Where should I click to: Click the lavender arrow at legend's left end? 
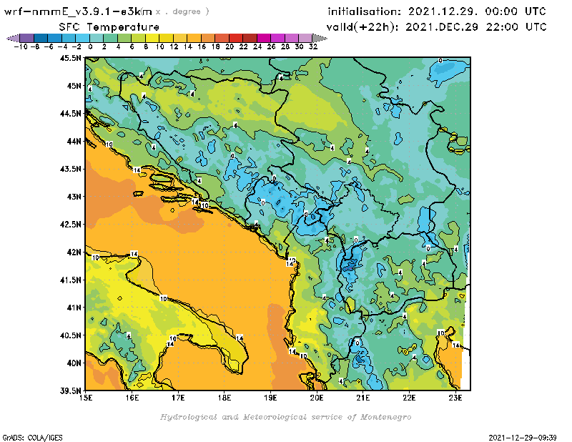pos(13,38)
